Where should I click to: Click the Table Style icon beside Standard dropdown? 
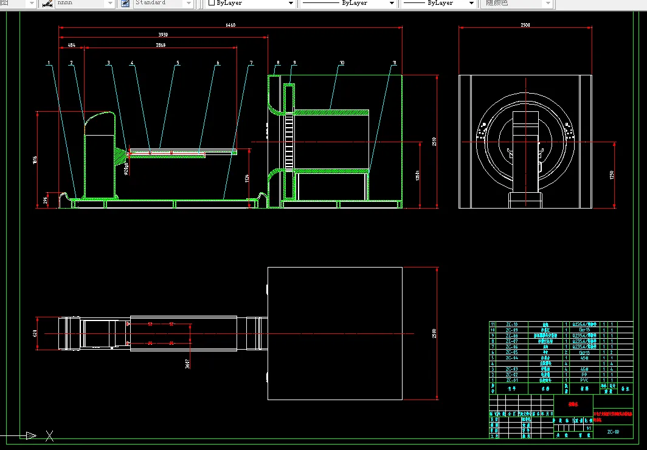coord(125,4)
